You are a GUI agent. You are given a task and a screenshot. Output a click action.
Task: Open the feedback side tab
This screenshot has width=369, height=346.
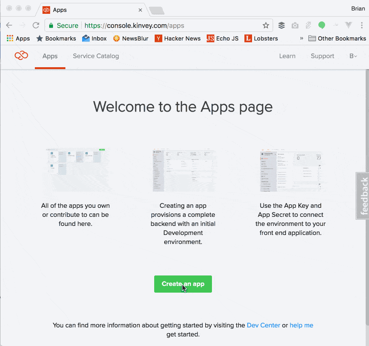pos(363,196)
